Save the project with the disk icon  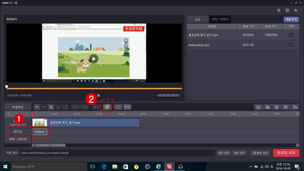(x=277, y=107)
